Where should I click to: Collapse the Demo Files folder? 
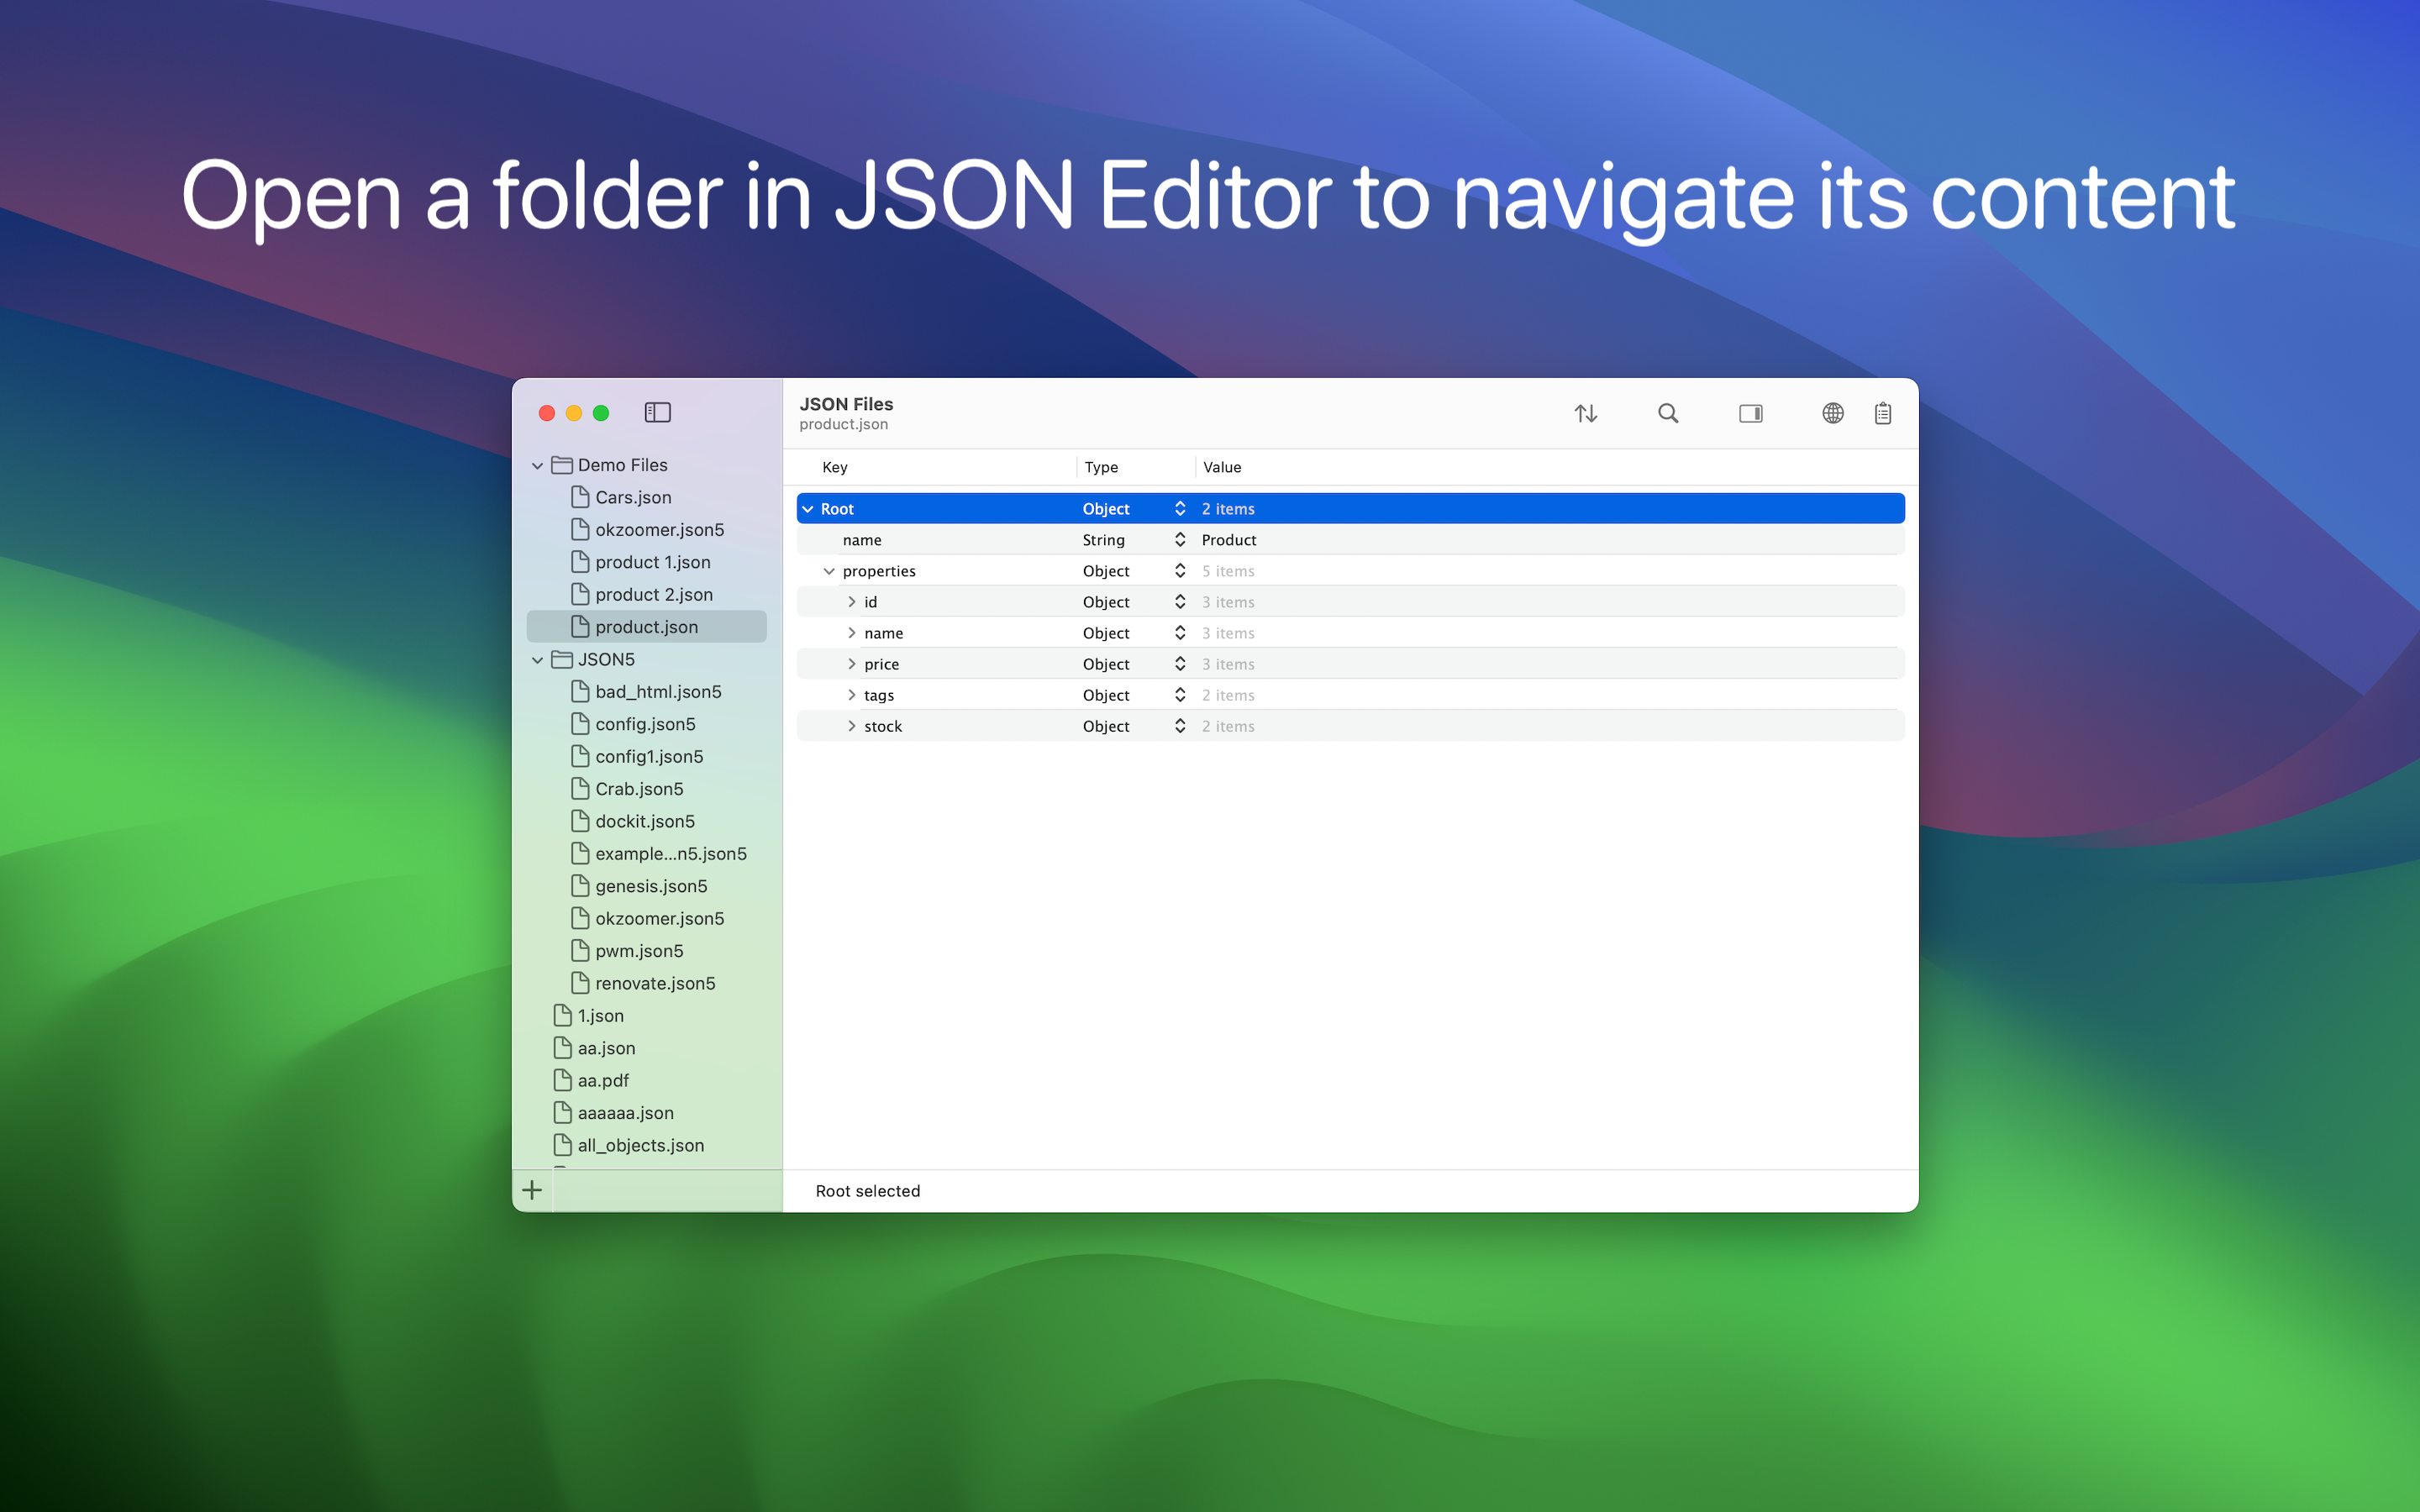coord(537,465)
